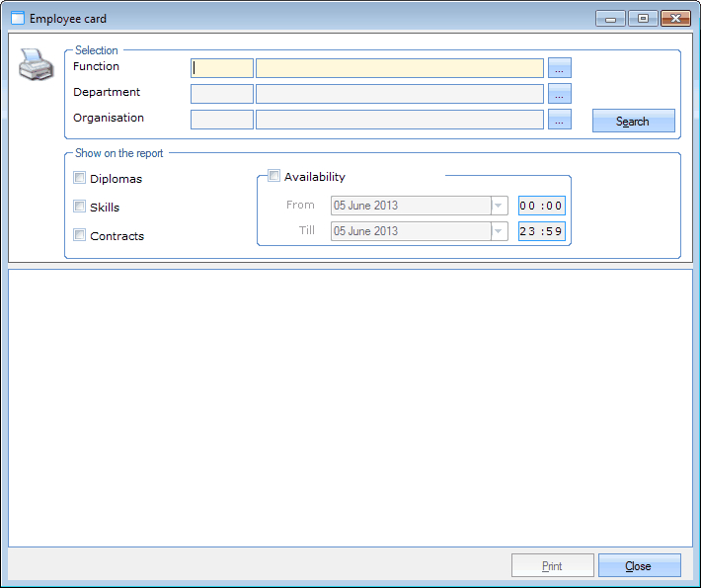Open the Function browse ellipsis button
Screen dimensions: 701x588
point(560,68)
